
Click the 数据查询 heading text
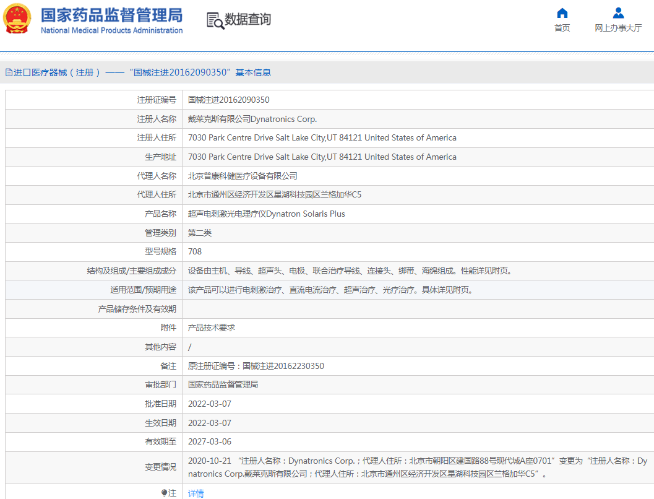pos(247,19)
